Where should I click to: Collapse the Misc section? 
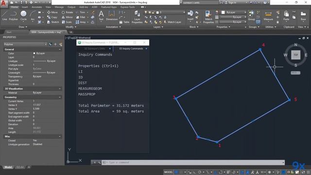pyautogui.click(x=60, y=137)
